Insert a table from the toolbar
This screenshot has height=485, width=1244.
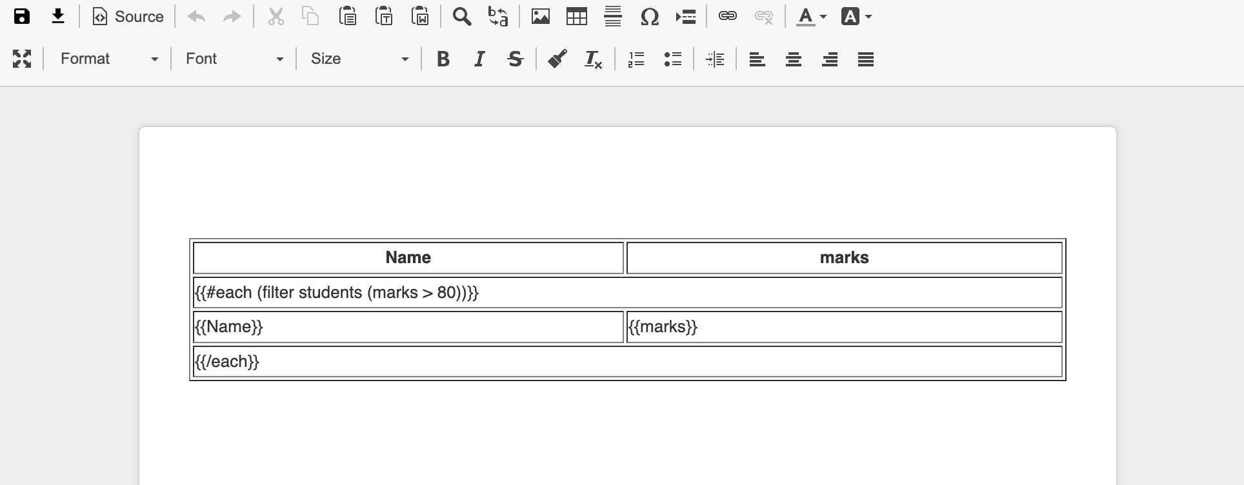click(576, 17)
